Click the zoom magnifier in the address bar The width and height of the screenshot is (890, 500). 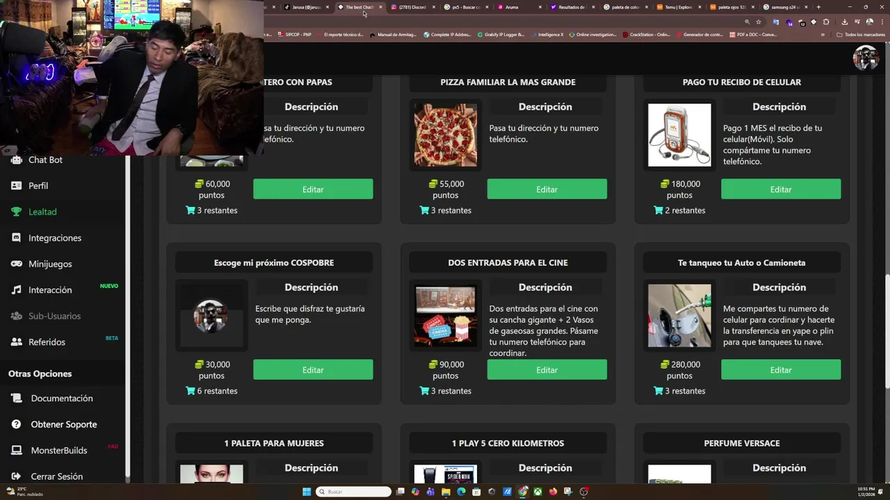[747, 22]
